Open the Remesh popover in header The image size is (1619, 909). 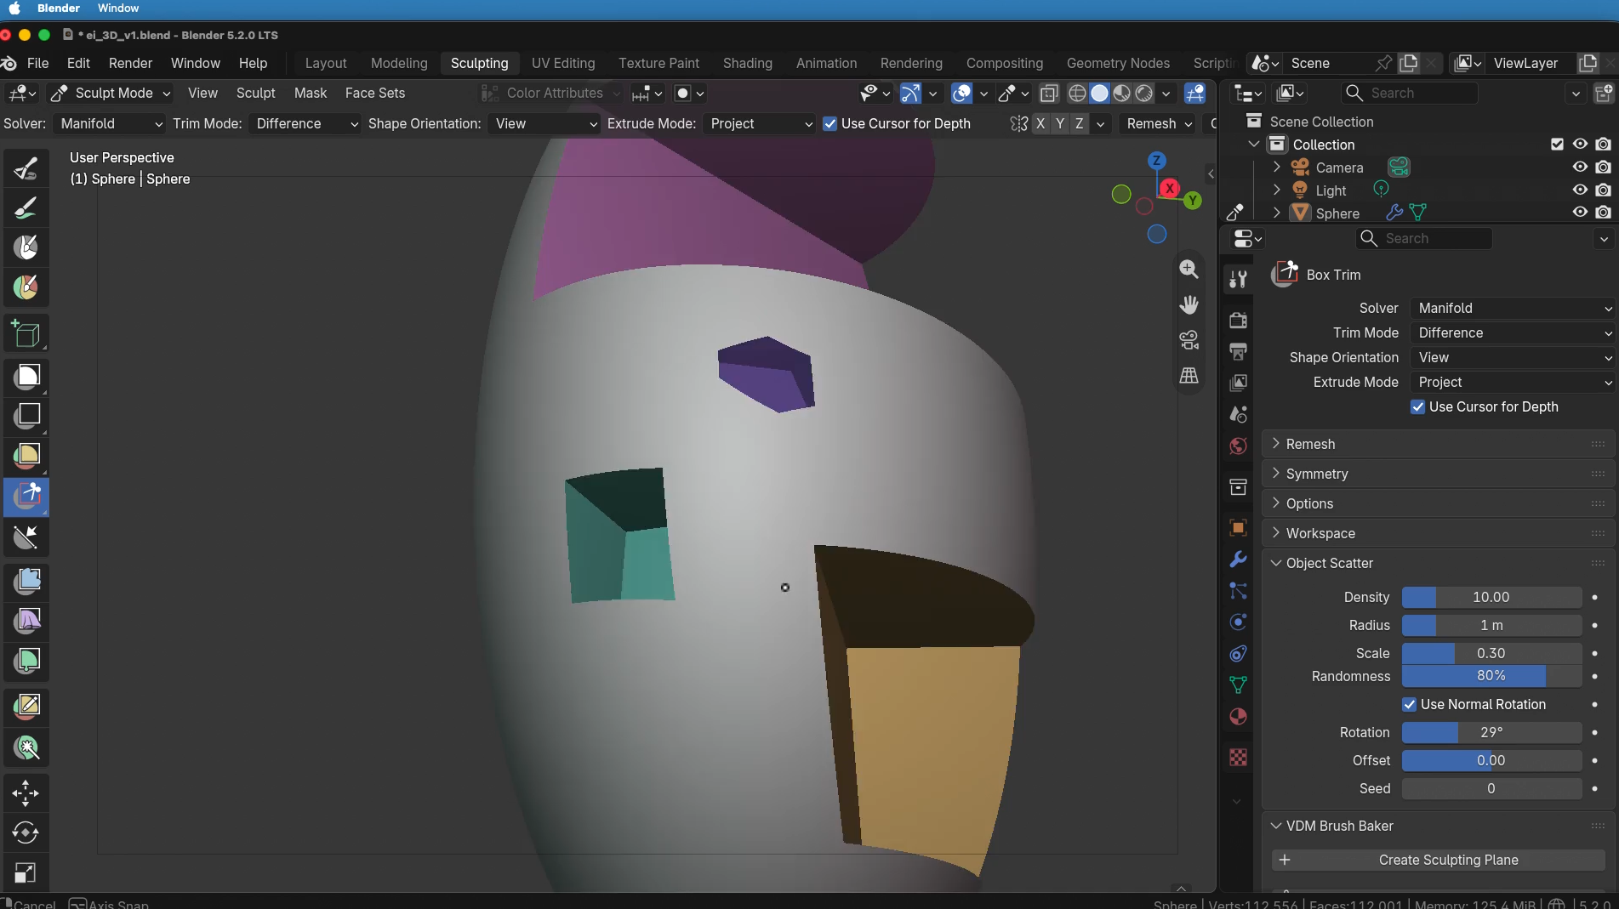tap(1159, 123)
